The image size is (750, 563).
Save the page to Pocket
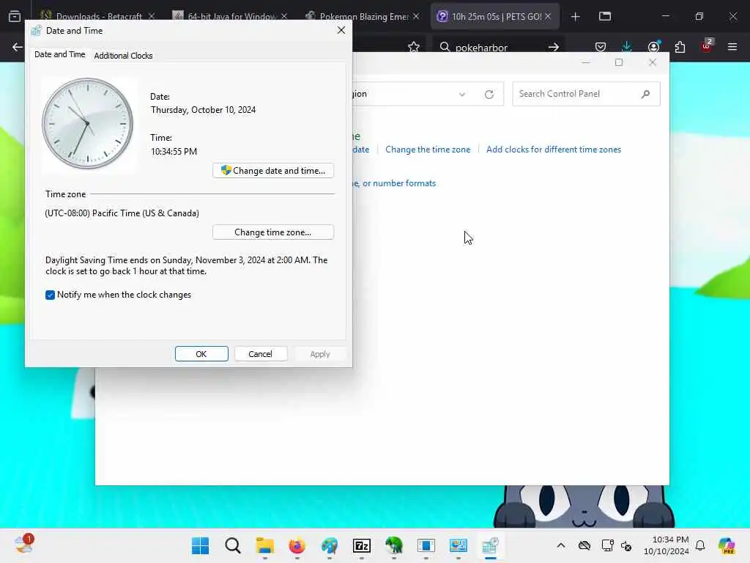coord(601,47)
